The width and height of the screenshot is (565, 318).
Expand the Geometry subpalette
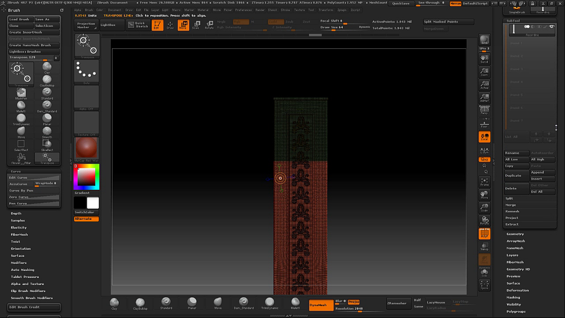515,234
